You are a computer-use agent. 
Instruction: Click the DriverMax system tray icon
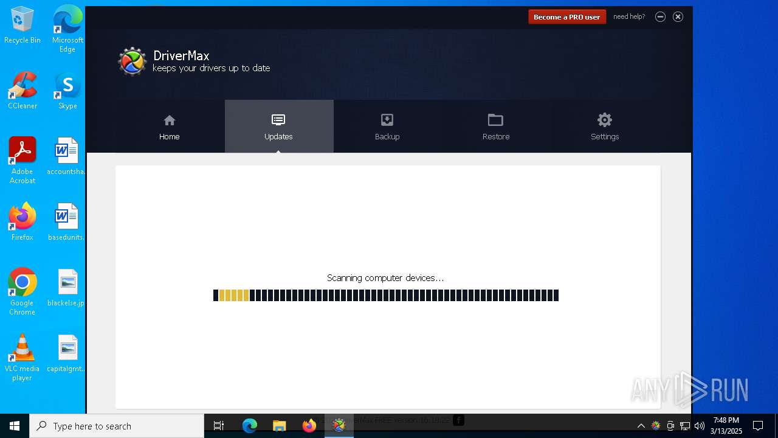pyautogui.click(x=656, y=426)
